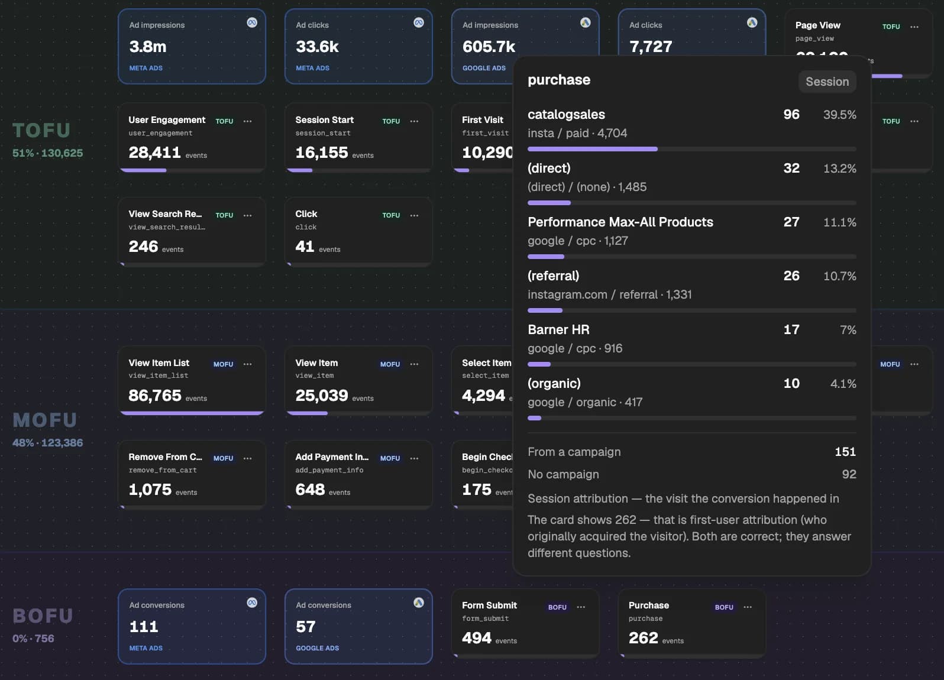
Task: Click the (organic) row title
Action: point(554,383)
